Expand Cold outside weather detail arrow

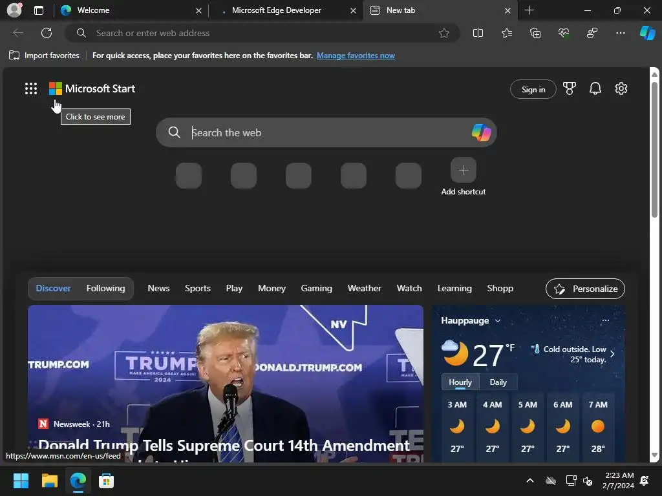coord(612,354)
